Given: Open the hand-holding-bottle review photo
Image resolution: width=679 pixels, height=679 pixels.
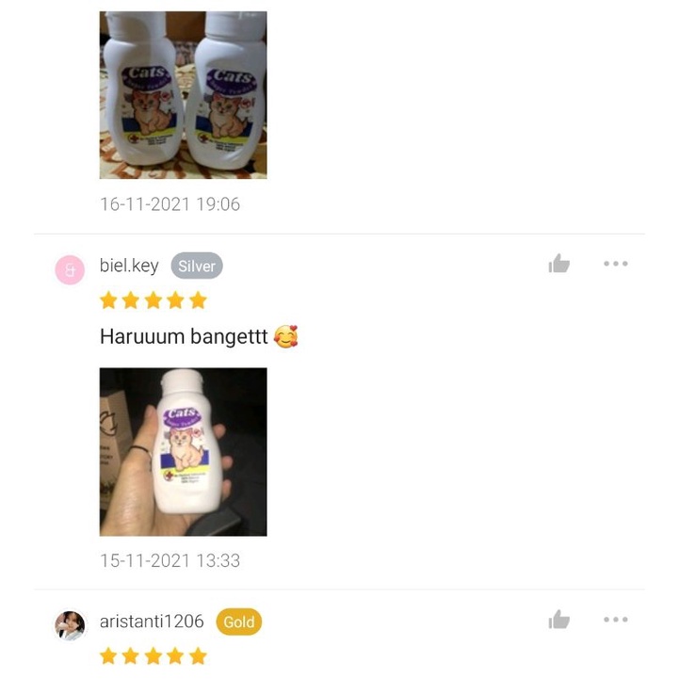Looking at the screenshot, I should click(184, 452).
